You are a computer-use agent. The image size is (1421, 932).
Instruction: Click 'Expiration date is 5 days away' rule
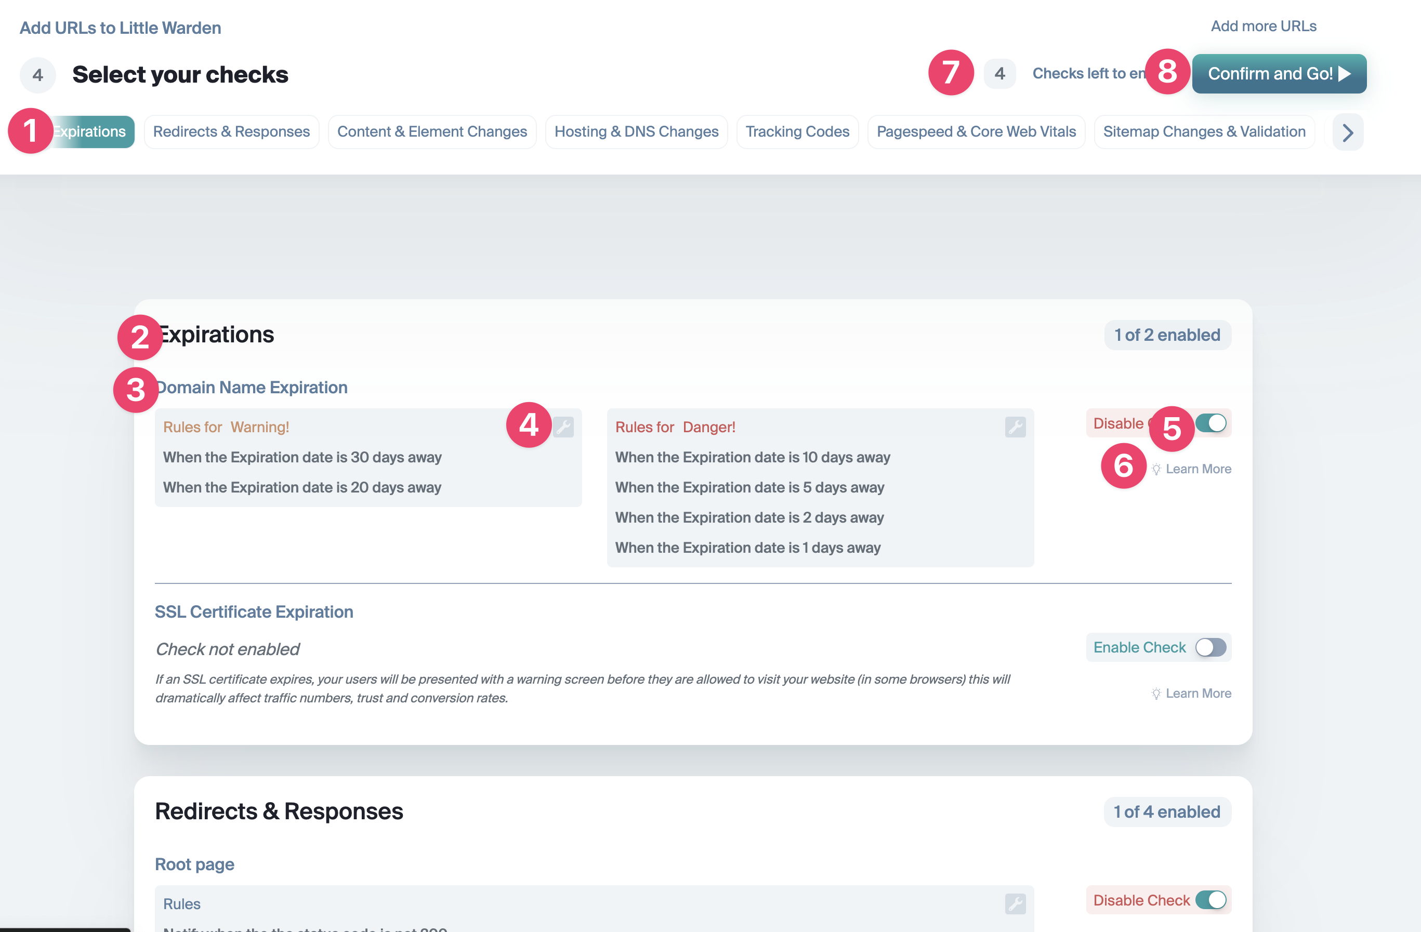click(x=749, y=487)
